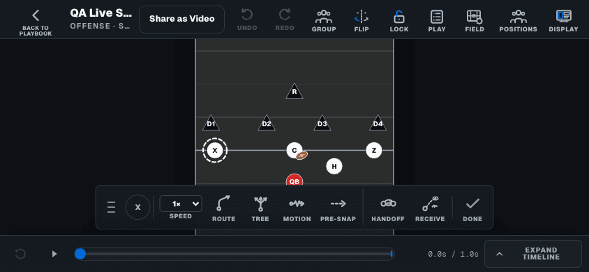The height and width of the screenshot is (272, 589).
Task: Grab the toolbar drag handle
Action: [111, 207]
